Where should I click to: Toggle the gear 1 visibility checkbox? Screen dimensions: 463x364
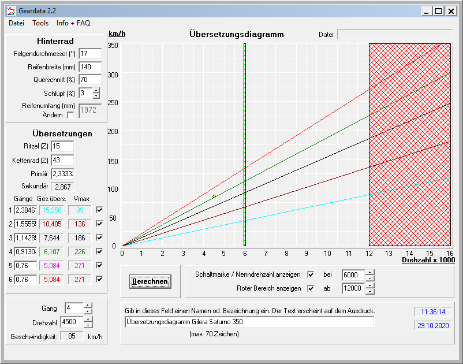(x=100, y=210)
